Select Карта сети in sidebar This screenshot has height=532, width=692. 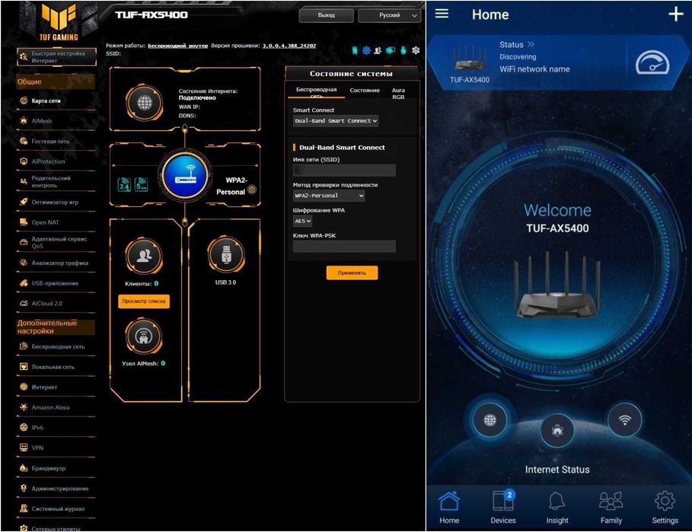point(56,100)
